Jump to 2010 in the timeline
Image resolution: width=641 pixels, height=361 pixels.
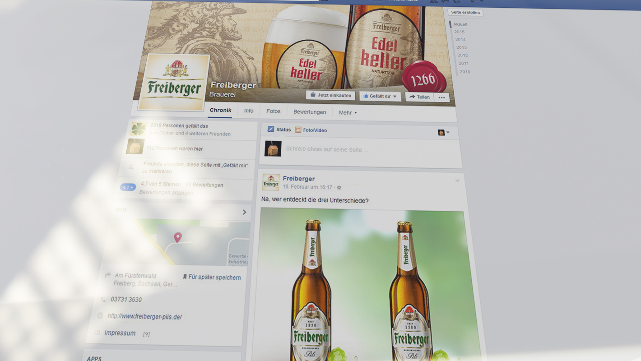tap(465, 72)
